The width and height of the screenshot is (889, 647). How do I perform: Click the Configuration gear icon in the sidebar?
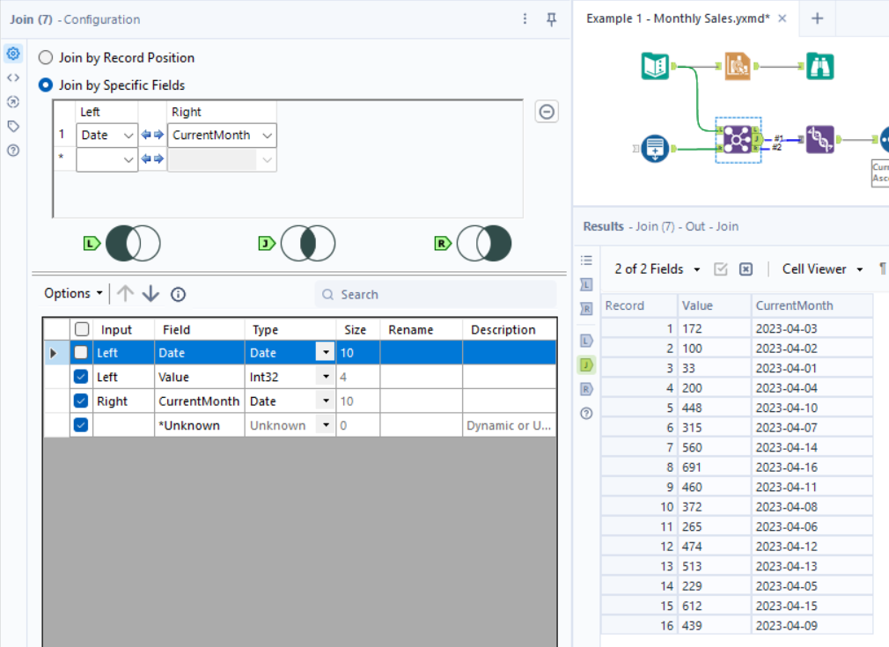tap(12, 54)
